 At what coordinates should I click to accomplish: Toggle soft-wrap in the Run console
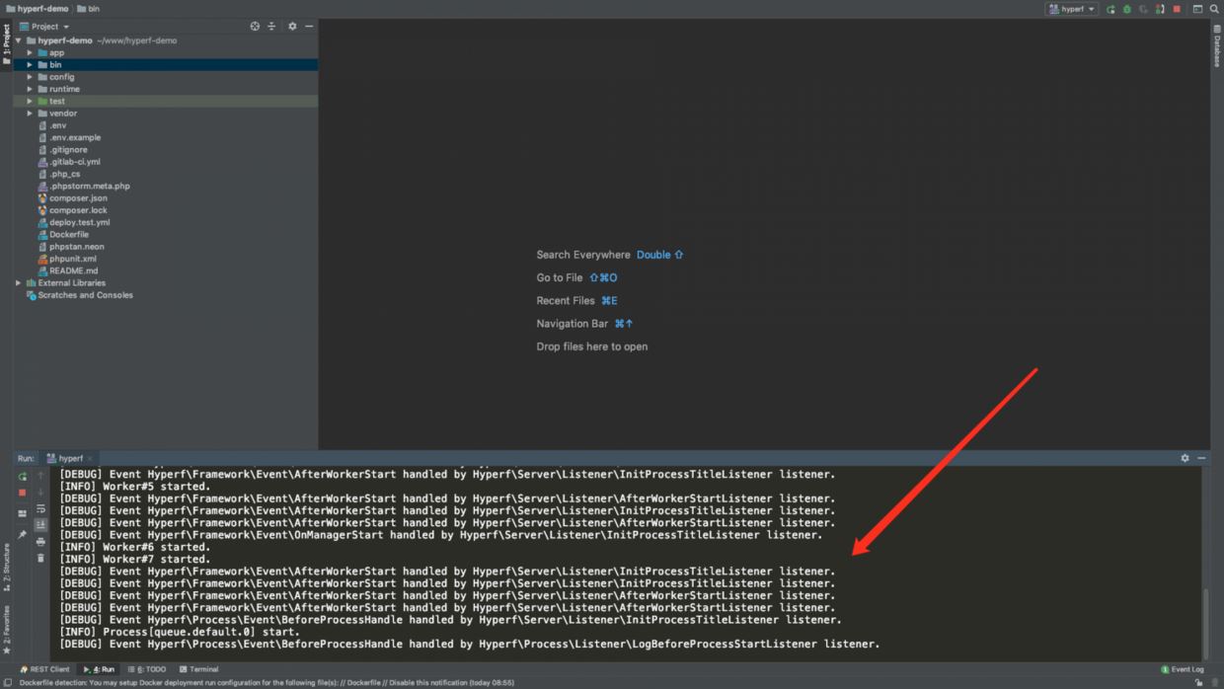pos(40,509)
